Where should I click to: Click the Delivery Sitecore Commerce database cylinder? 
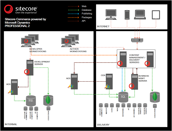(101, 105)
